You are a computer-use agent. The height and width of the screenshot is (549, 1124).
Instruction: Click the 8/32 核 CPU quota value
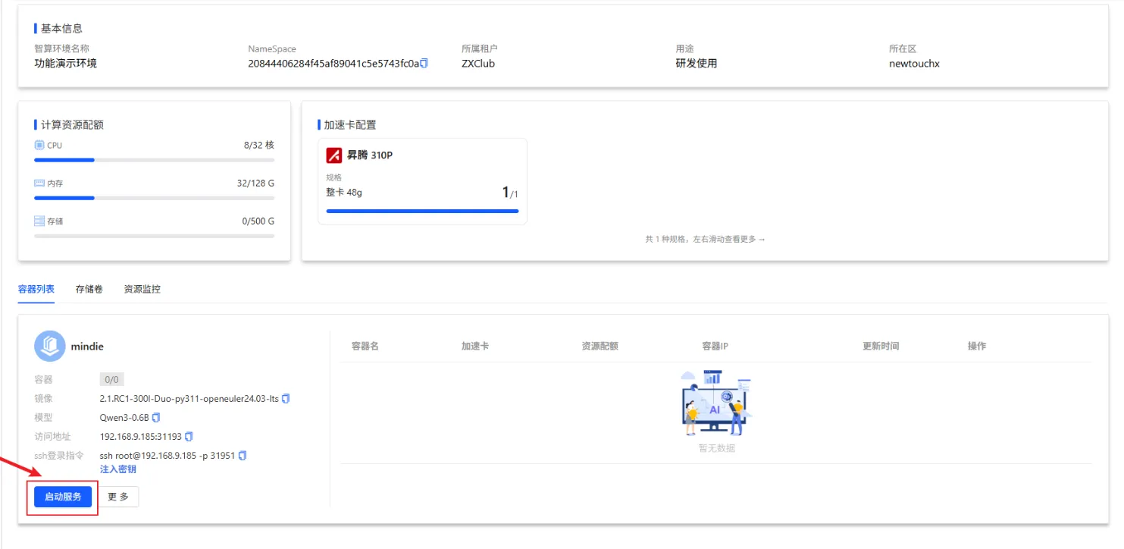tap(259, 145)
